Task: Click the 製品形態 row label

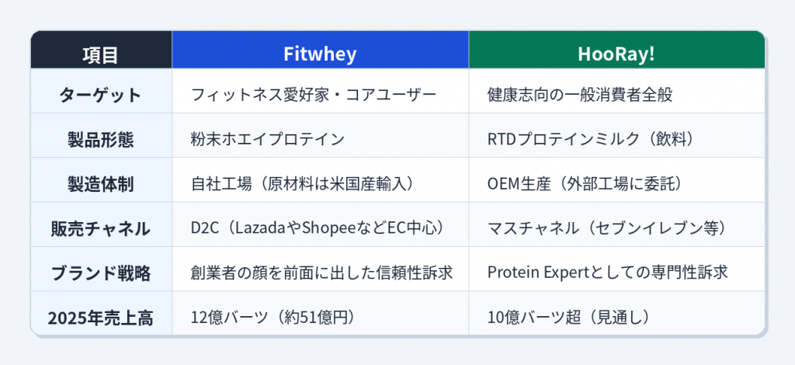Action: (101, 140)
